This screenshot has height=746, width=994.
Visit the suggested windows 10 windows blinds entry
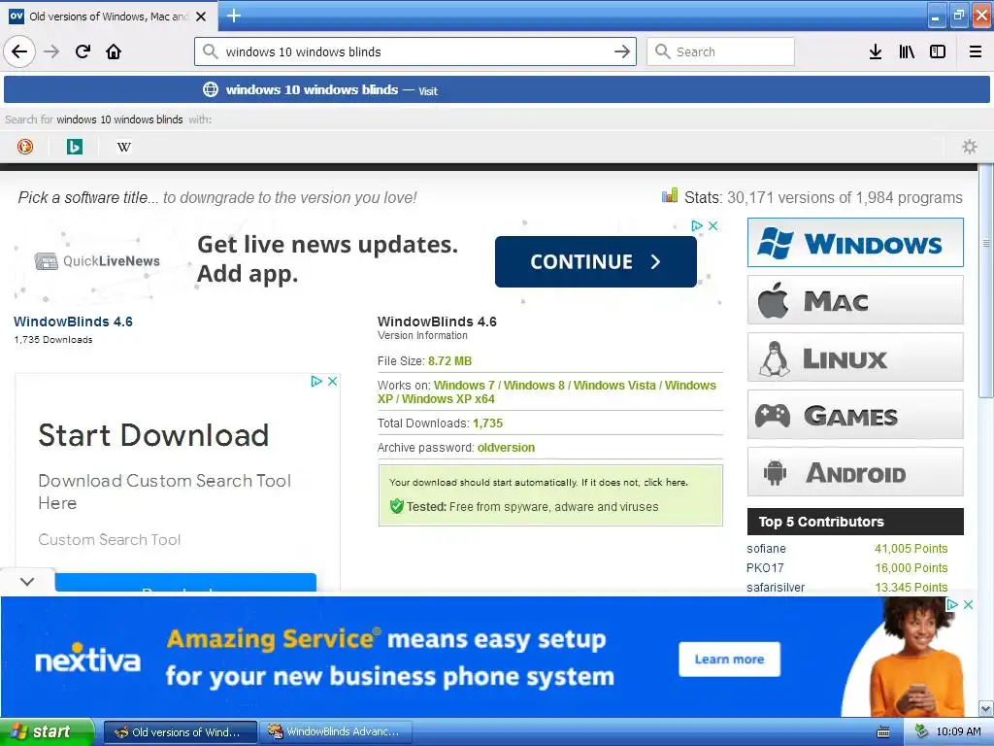(497, 89)
